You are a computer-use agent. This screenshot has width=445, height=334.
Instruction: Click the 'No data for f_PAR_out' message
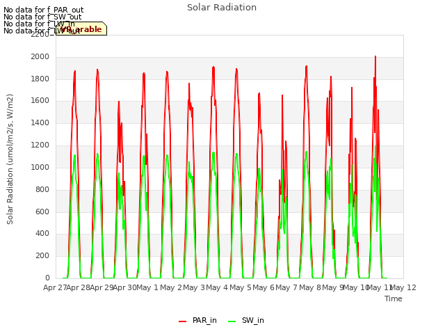(x=43, y=10)
